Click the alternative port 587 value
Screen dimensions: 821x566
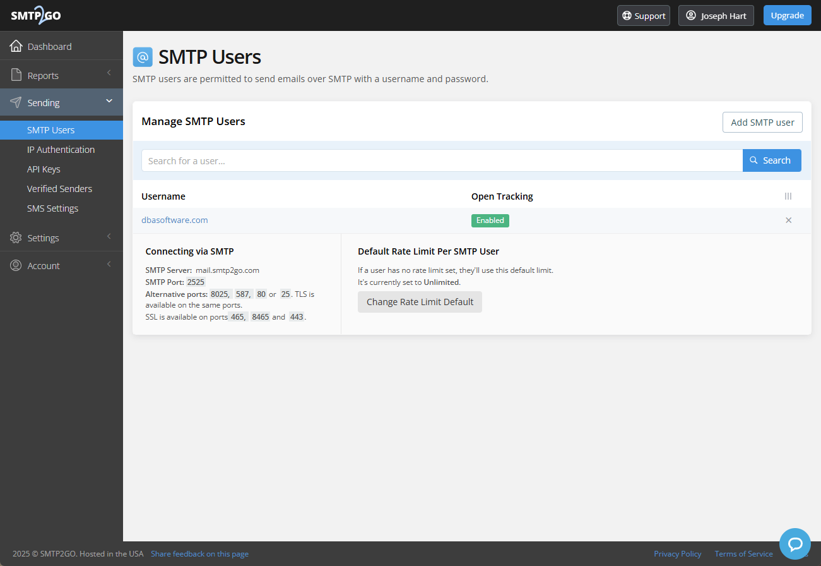click(244, 294)
